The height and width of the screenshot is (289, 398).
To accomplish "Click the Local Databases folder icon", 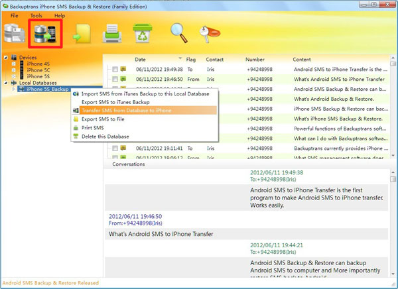I will (14, 83).
